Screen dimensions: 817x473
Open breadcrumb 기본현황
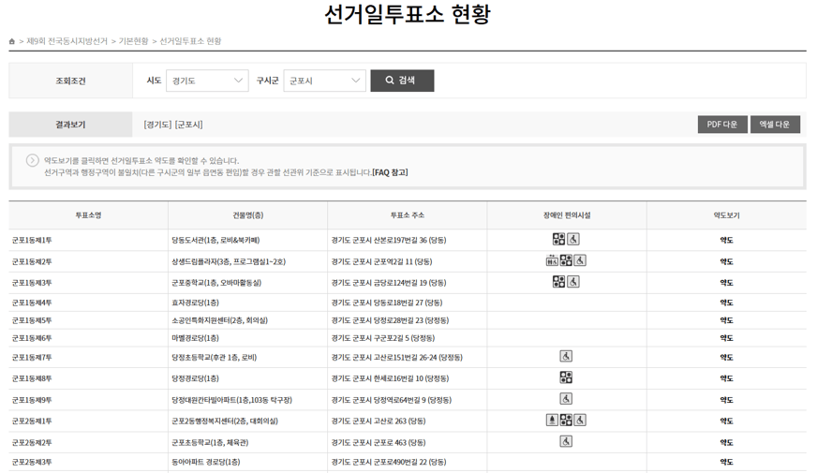click(x=133, y=41)
